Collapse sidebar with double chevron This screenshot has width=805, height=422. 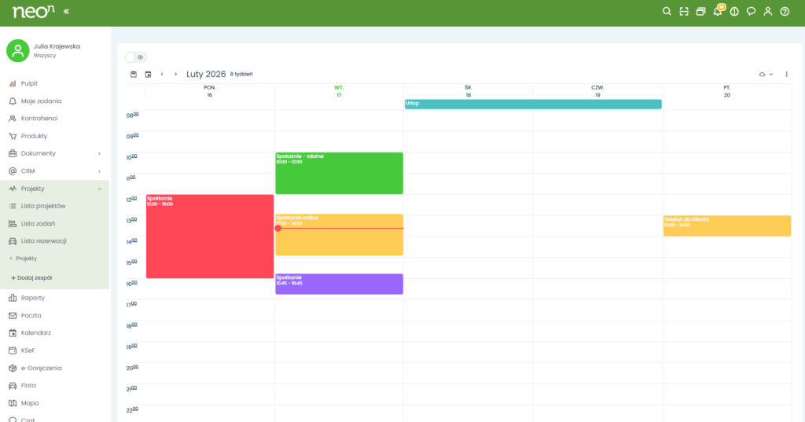(66, 12)
